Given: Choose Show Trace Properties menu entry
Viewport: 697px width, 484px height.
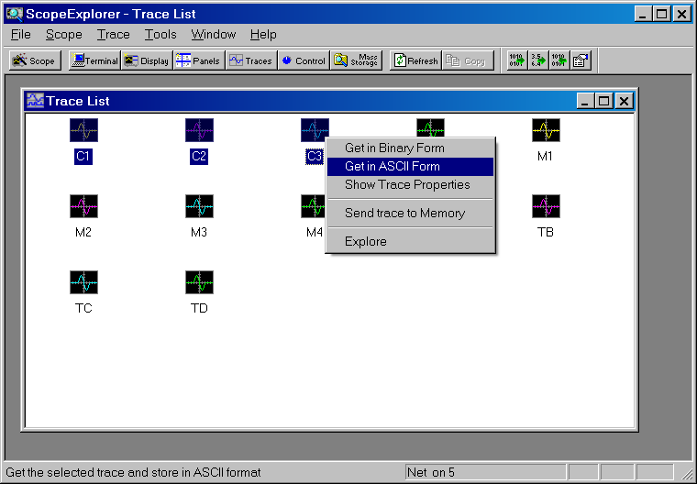Looking at the screenshot, I should pos(410,184).
